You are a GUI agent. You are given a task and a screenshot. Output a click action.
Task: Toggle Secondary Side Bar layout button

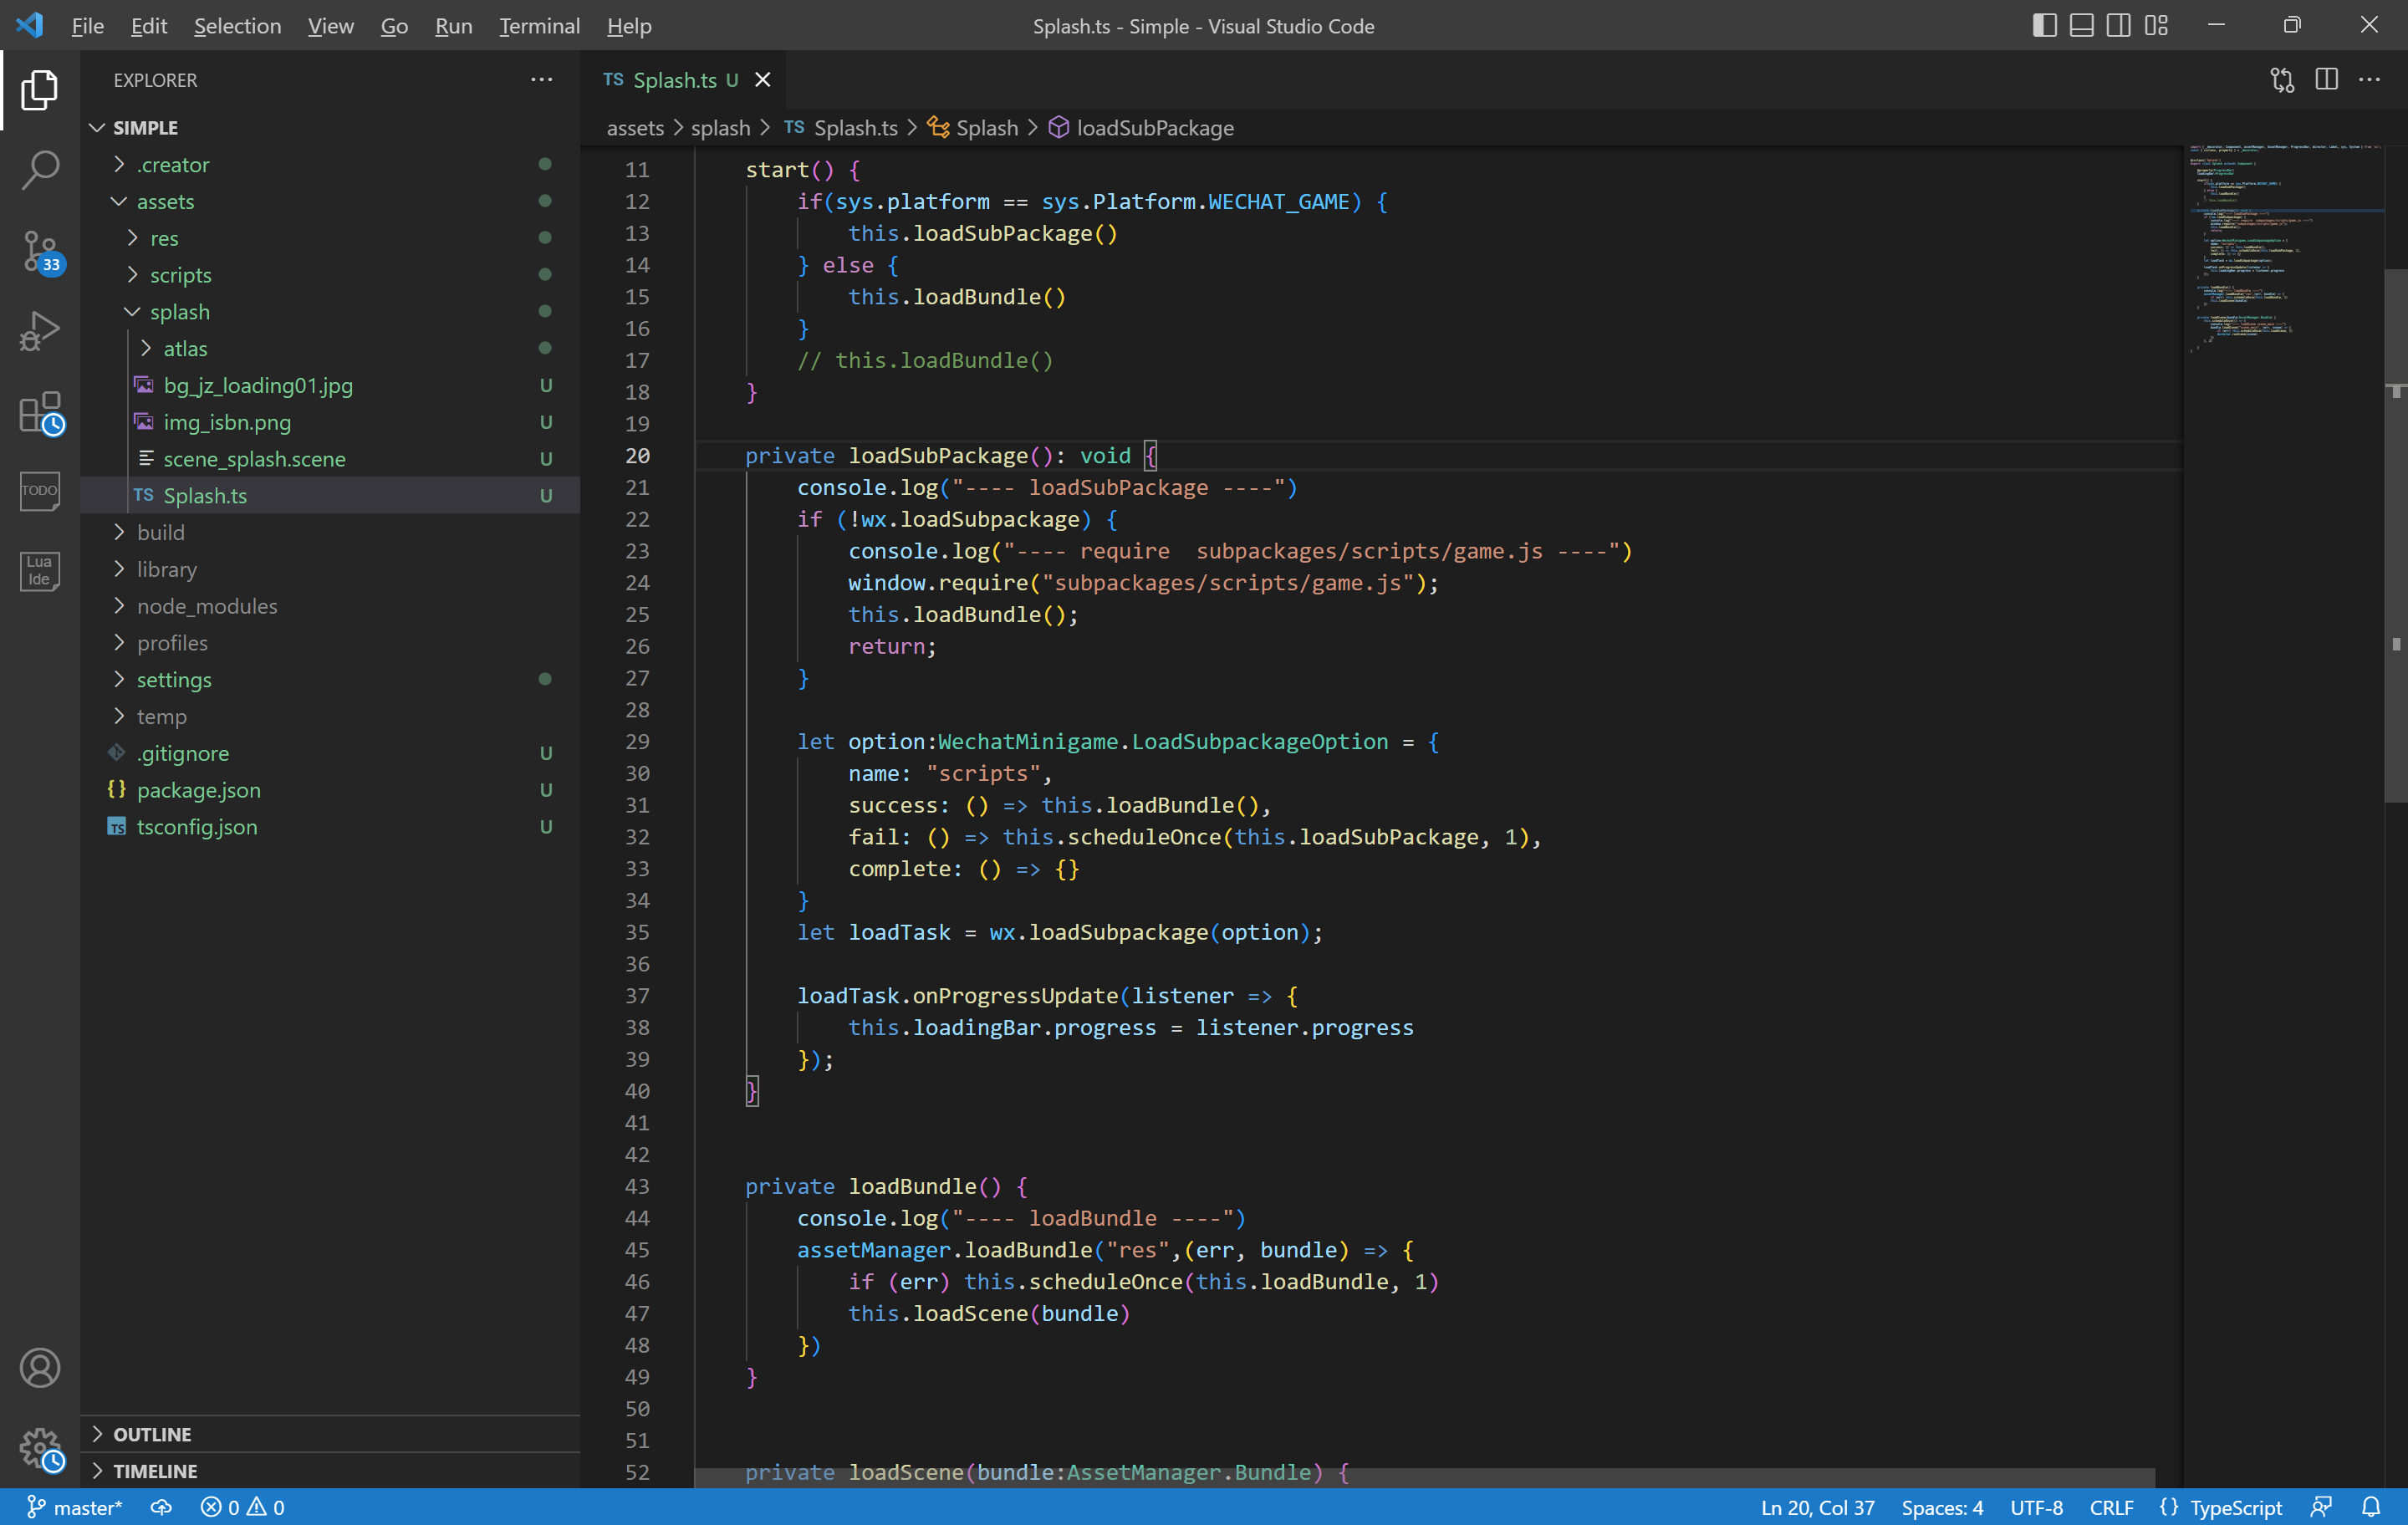(2118, 26)
